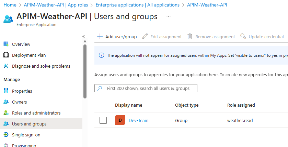Go to the Home breadcrumb
The image size is (288, 147).
(x=10, y=5)
